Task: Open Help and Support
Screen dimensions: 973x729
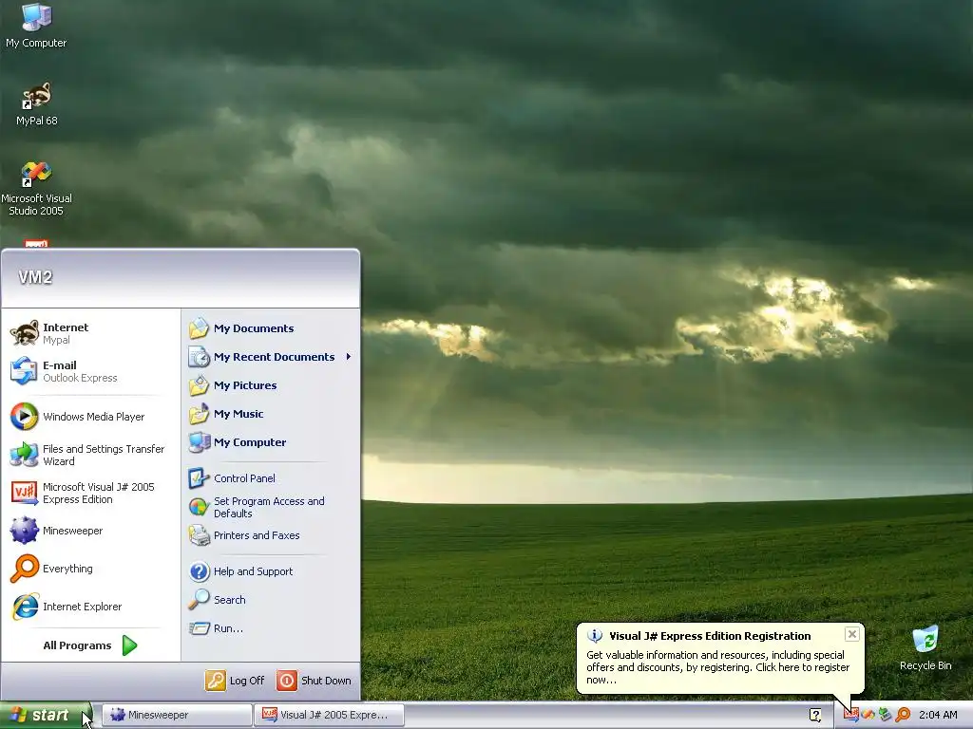Action: coord(271,571)
